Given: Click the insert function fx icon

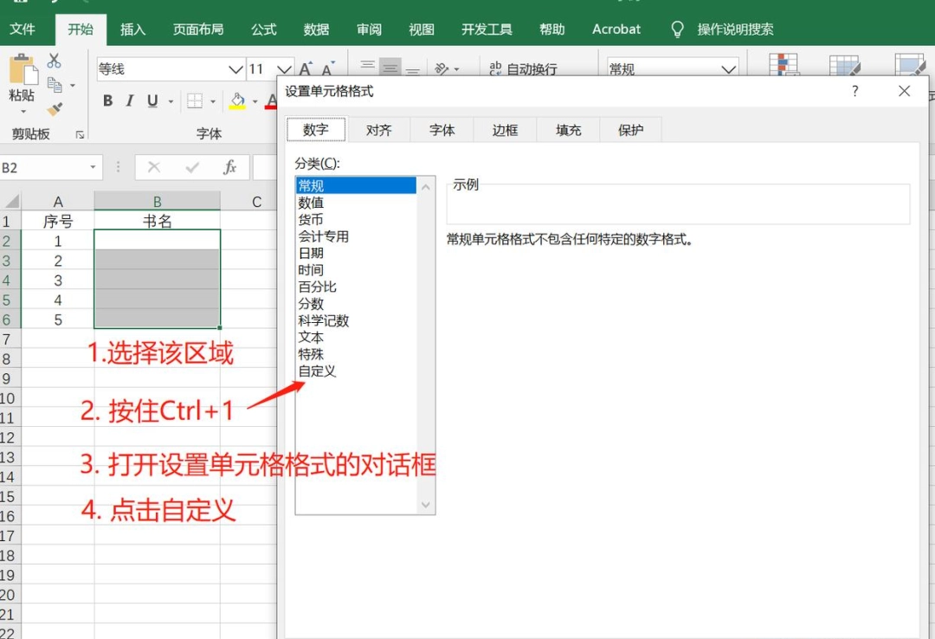Looking at the screenshot, I should click(229, 167).
